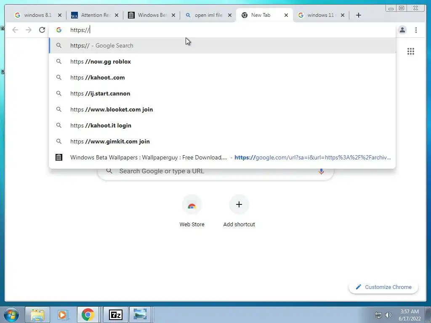The height and width of the screenshot is (323, 431).
Task: Choose 'https:// - Google Search' suggestion
Action: [x=222, y=45]
